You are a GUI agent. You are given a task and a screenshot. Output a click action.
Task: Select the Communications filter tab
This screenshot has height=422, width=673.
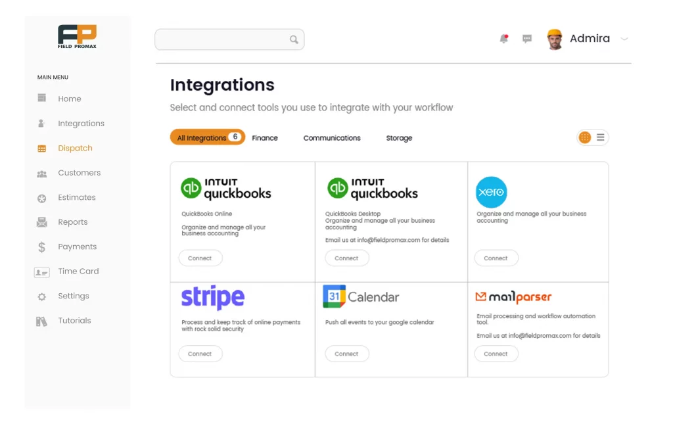point(332,138)
